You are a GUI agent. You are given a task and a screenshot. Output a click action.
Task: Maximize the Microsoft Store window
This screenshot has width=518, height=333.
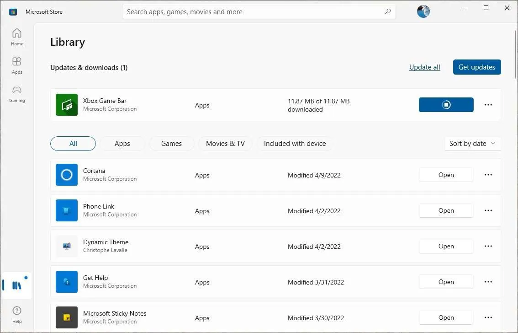486,8
